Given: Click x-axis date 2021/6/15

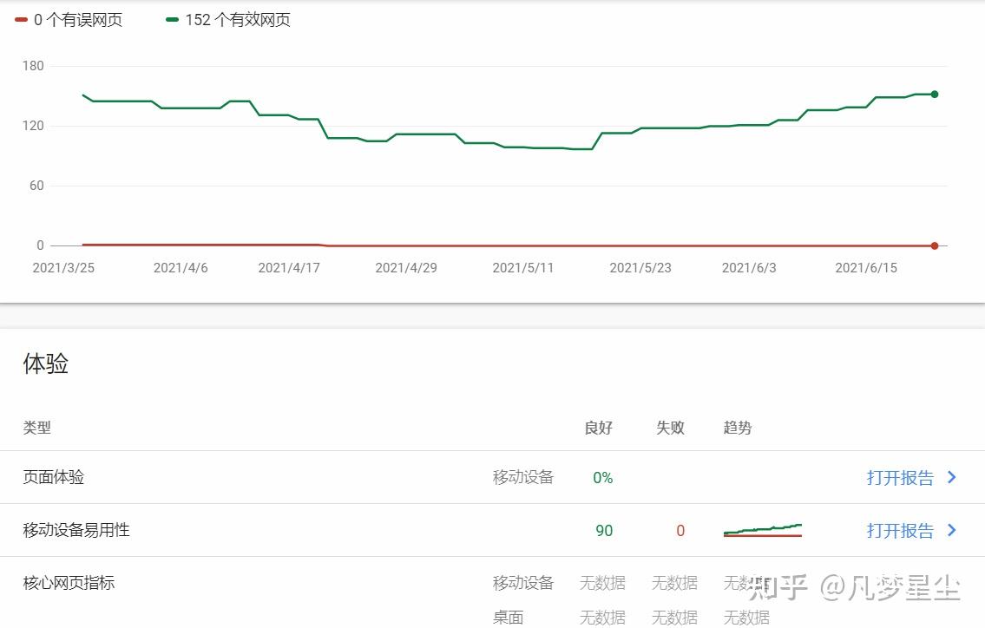Looking at the screenshot, I should [x=865, y=268].
